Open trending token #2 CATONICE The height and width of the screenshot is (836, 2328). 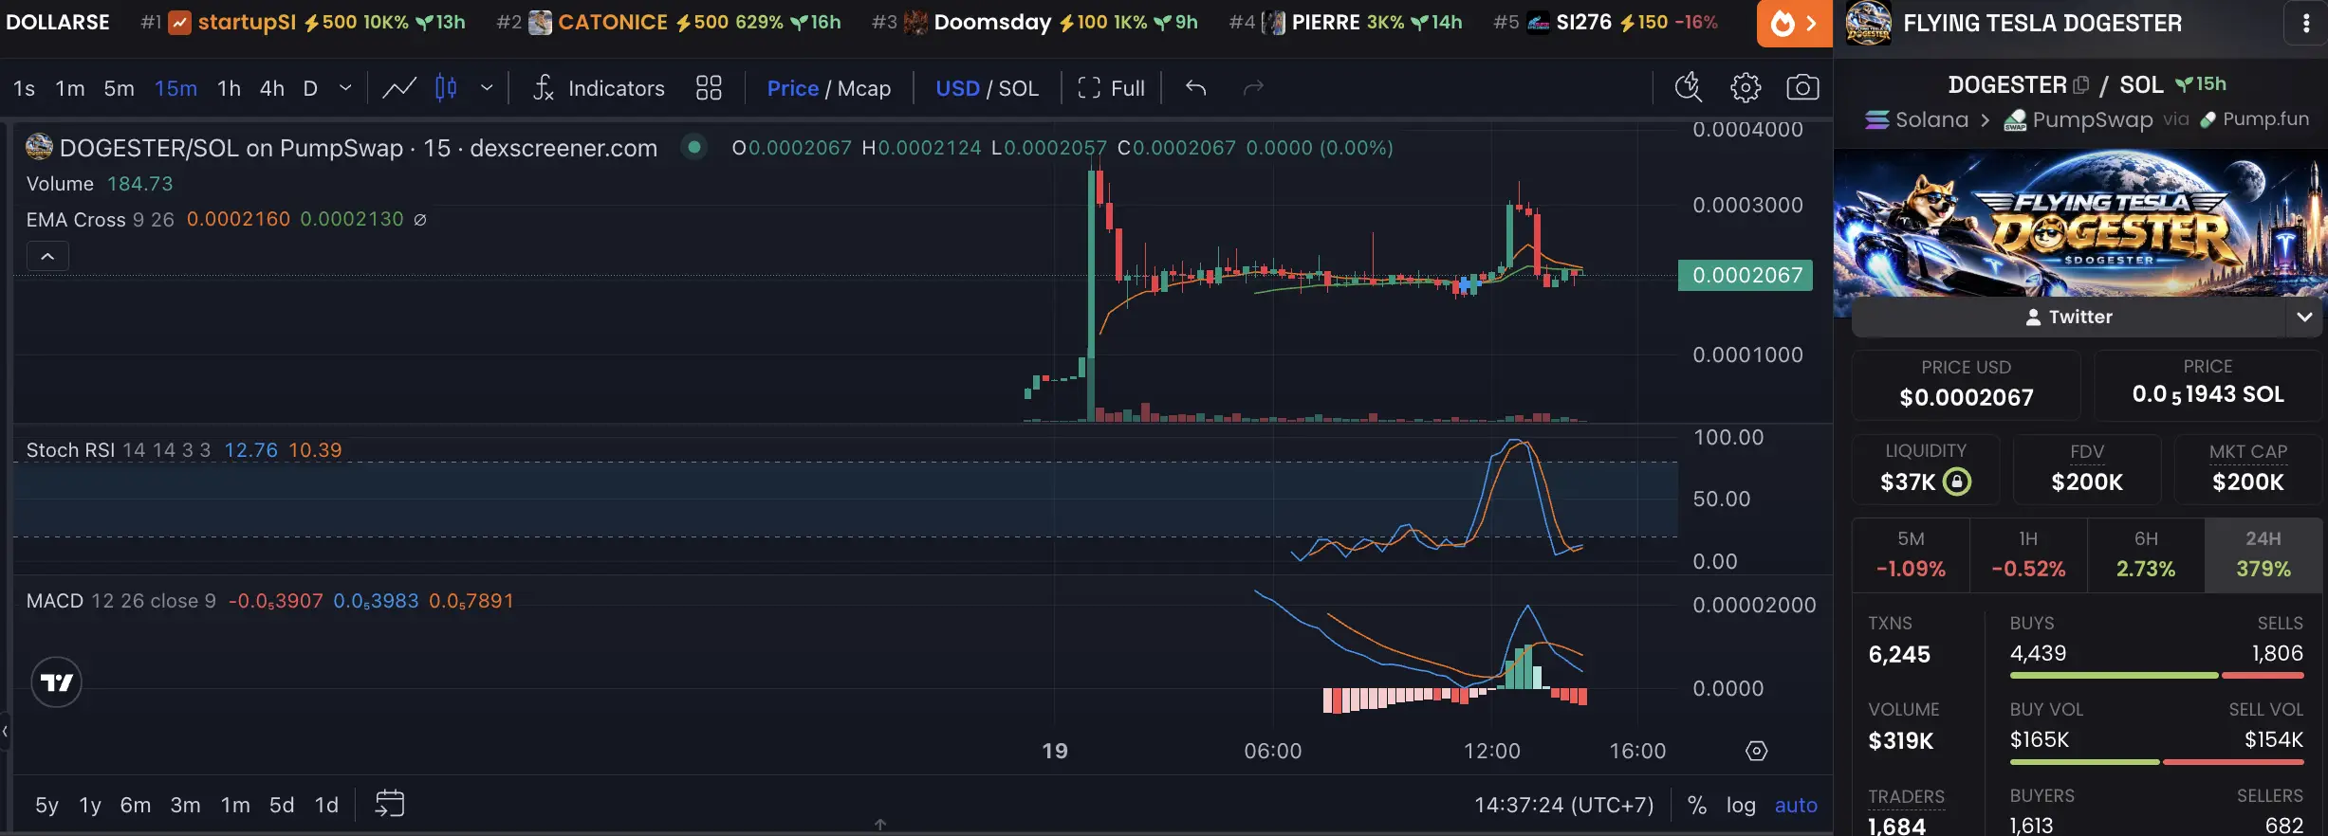pyautogui.click(x=669, y=23)
